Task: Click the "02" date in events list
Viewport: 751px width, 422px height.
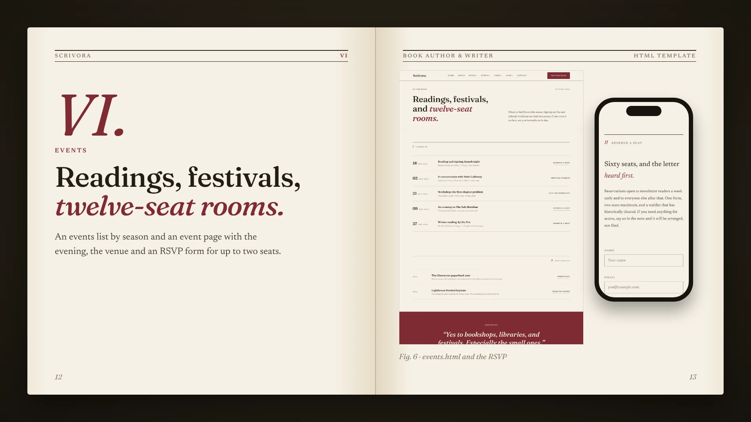Action: [415, 178]
